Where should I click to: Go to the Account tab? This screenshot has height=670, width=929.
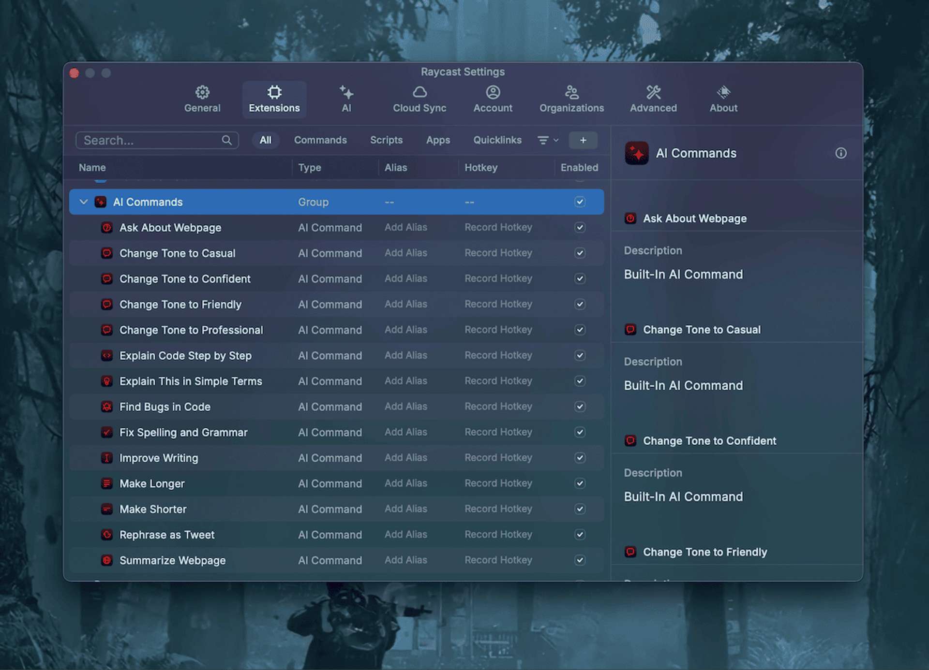click(493, 99)
